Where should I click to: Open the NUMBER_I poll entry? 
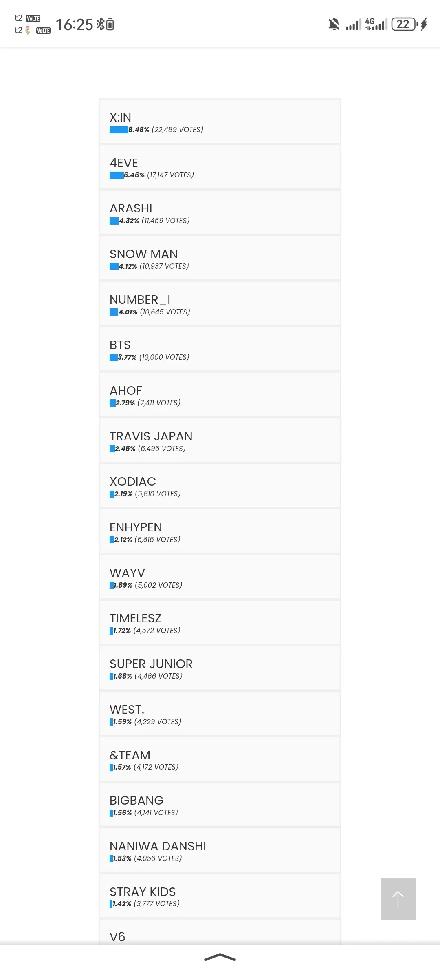[220, 304]
